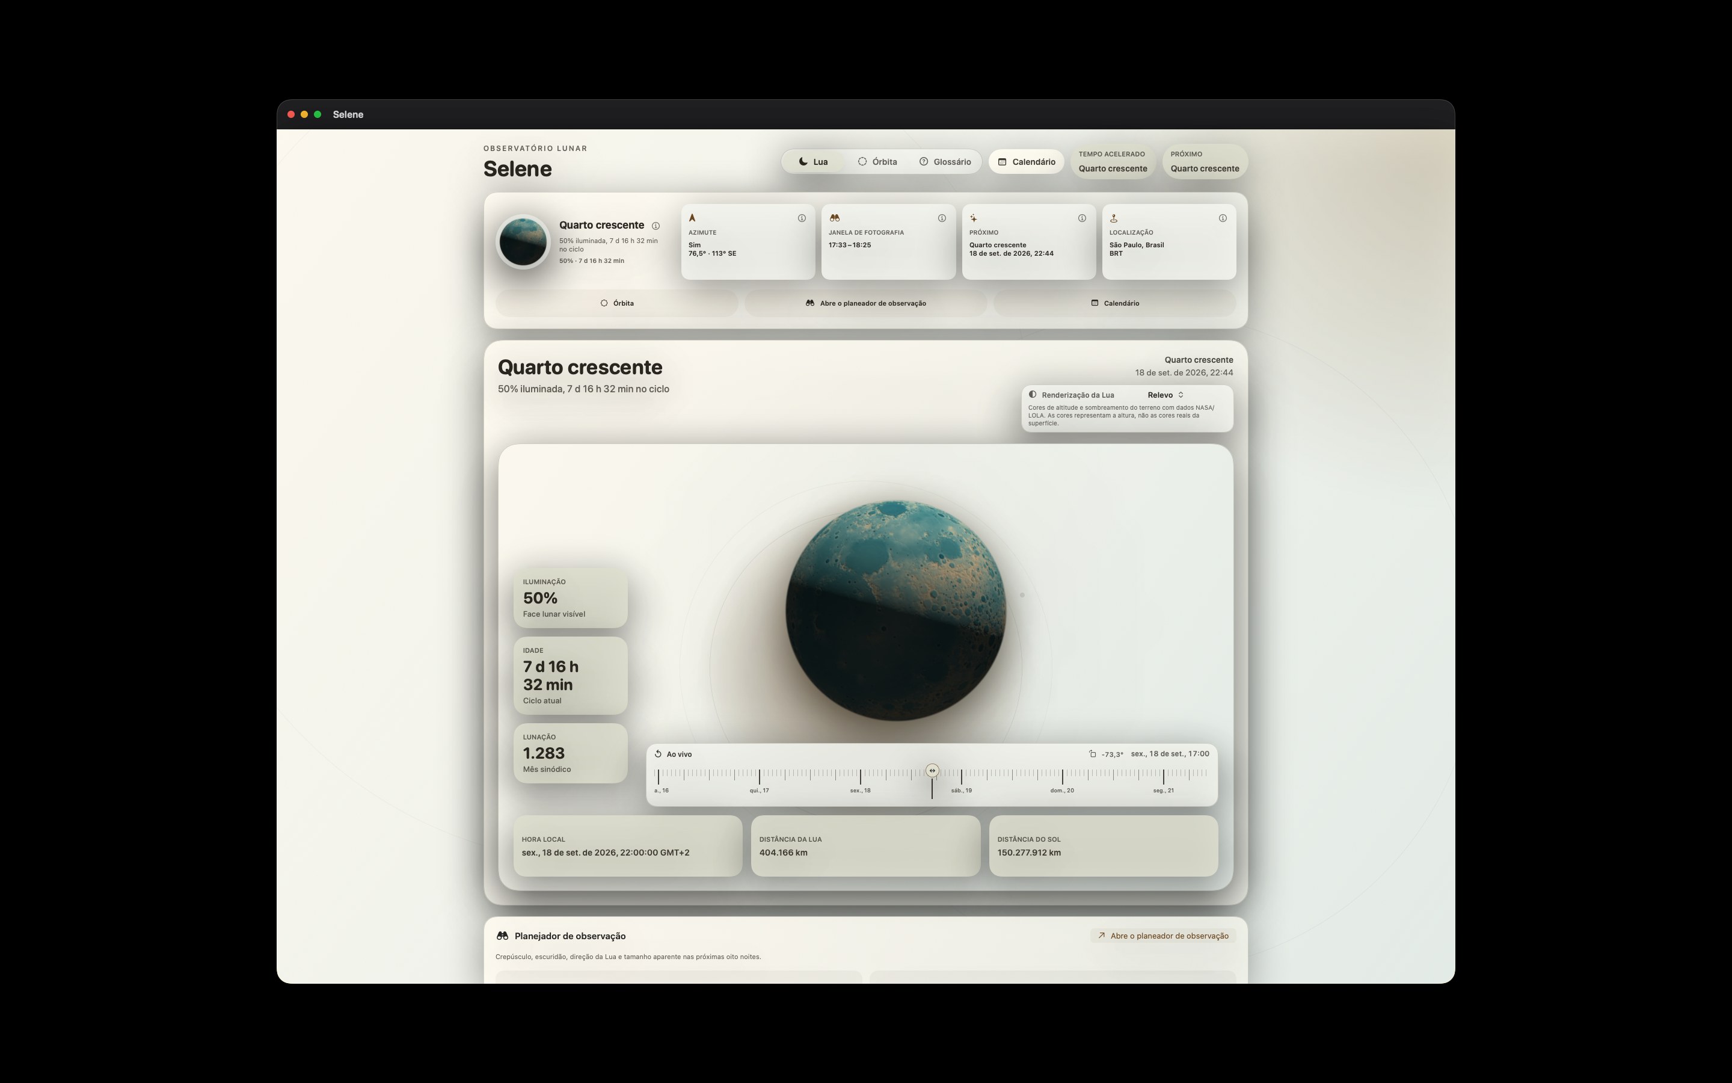Follow Abre o planeador de observação link with arrow
1732x1083 pixels.
pos(1163,936)
